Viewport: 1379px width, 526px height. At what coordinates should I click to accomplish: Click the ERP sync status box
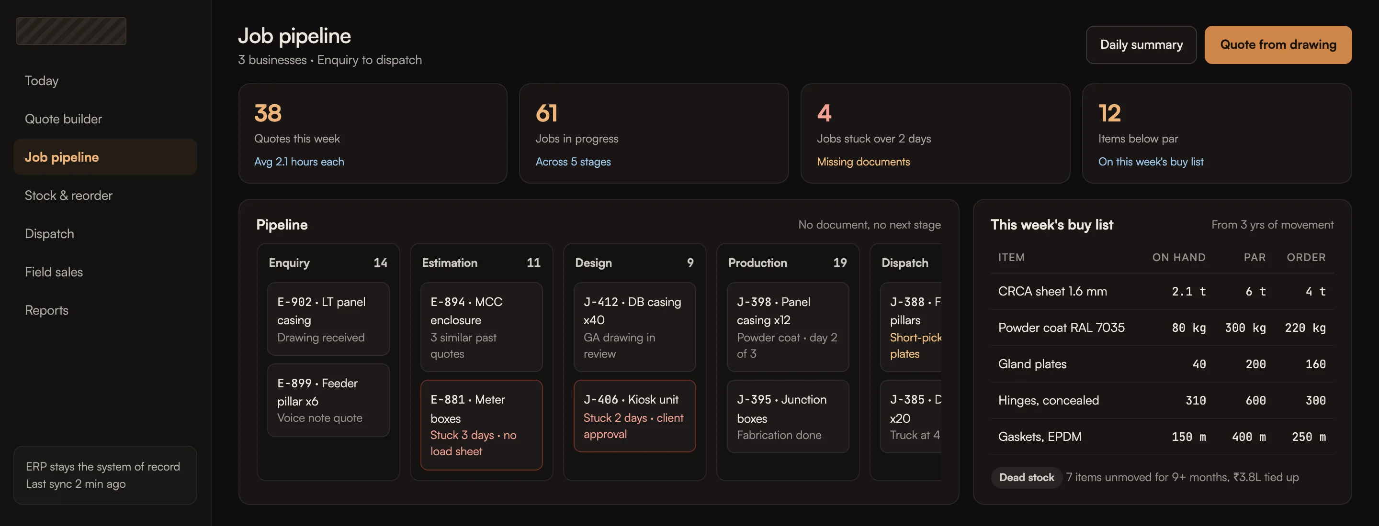pyautogui.click(x=105, y=475)
